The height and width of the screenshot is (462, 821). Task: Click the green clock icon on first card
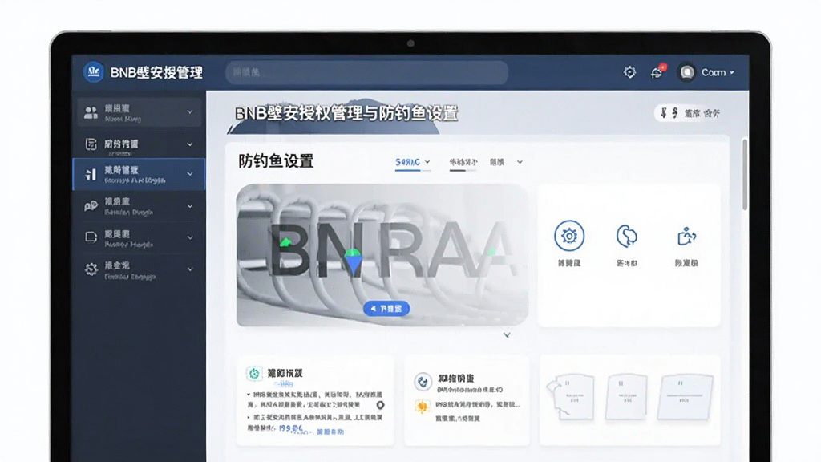coord(254,373)
